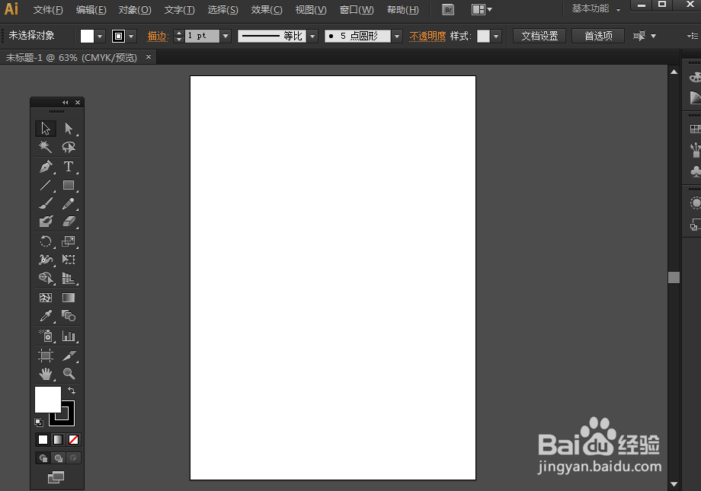Change the screen mode

[x=56, y=477]
